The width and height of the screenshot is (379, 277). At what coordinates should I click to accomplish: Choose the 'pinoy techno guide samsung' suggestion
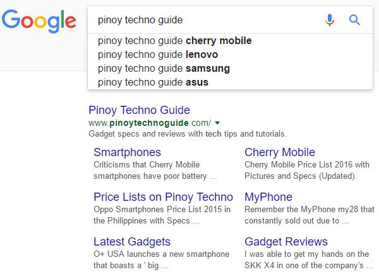(x=230, y=69)
